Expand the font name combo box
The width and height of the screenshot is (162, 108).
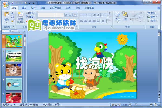[55, 15]
